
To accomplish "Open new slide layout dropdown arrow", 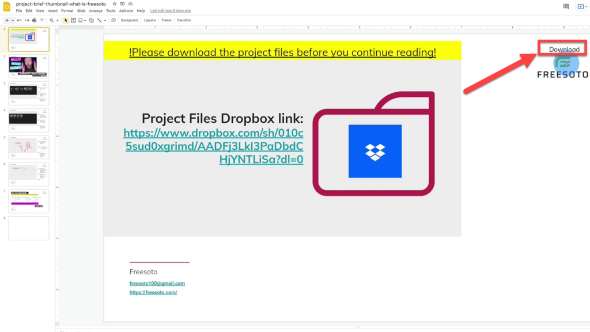I will [13, 20].
